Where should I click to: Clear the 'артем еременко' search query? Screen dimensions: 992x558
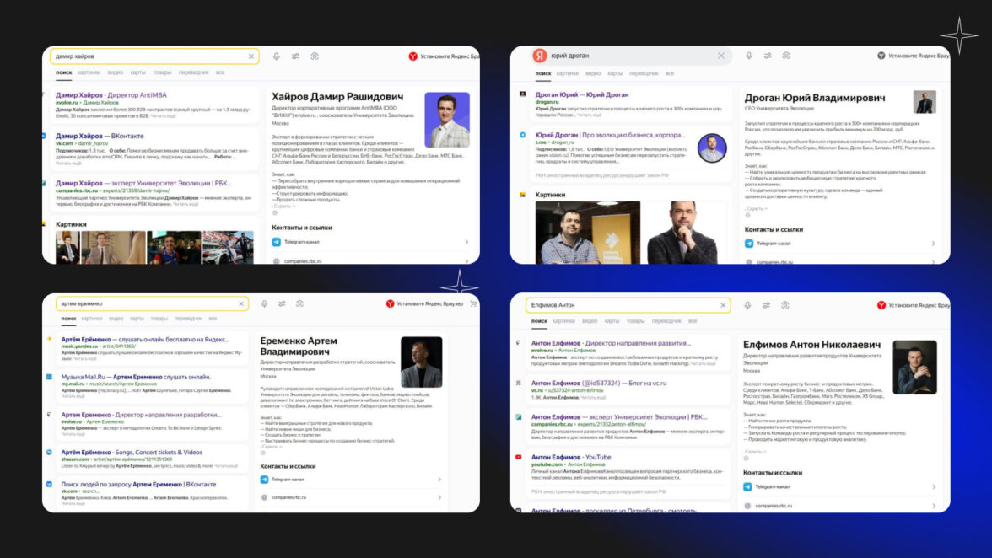[241, 304]
